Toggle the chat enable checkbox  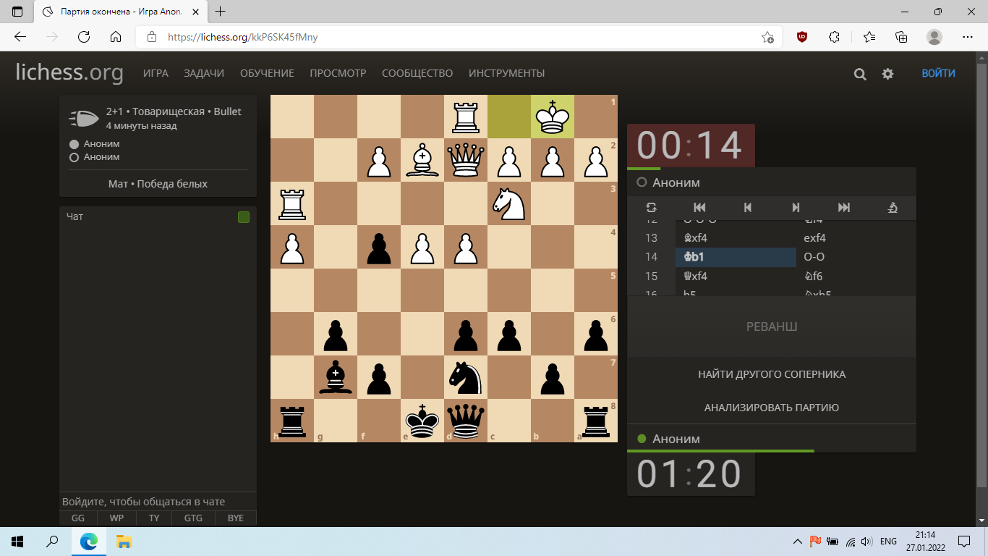[x=244, y=217]
